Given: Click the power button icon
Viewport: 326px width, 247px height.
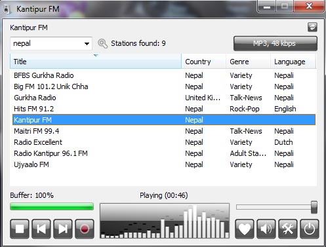Looking at the screenshot, I should point(310,229).
